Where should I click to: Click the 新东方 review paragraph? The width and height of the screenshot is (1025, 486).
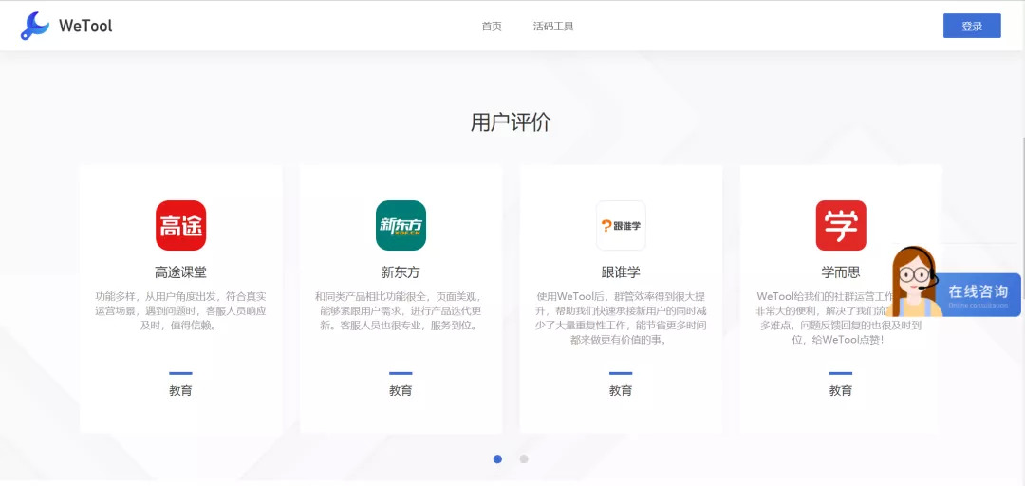[401, 310]
